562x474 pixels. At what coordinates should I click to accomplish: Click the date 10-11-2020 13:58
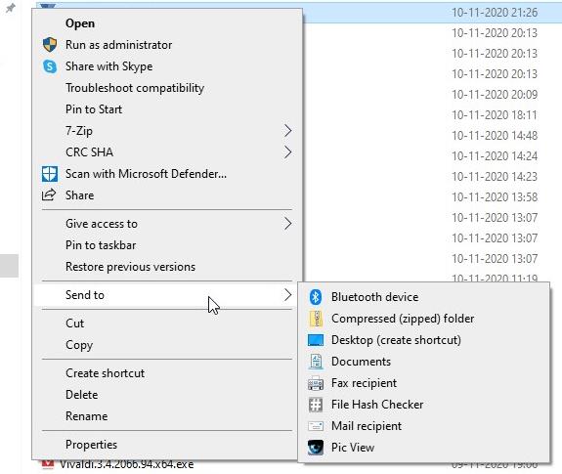[x=495, y=197]
